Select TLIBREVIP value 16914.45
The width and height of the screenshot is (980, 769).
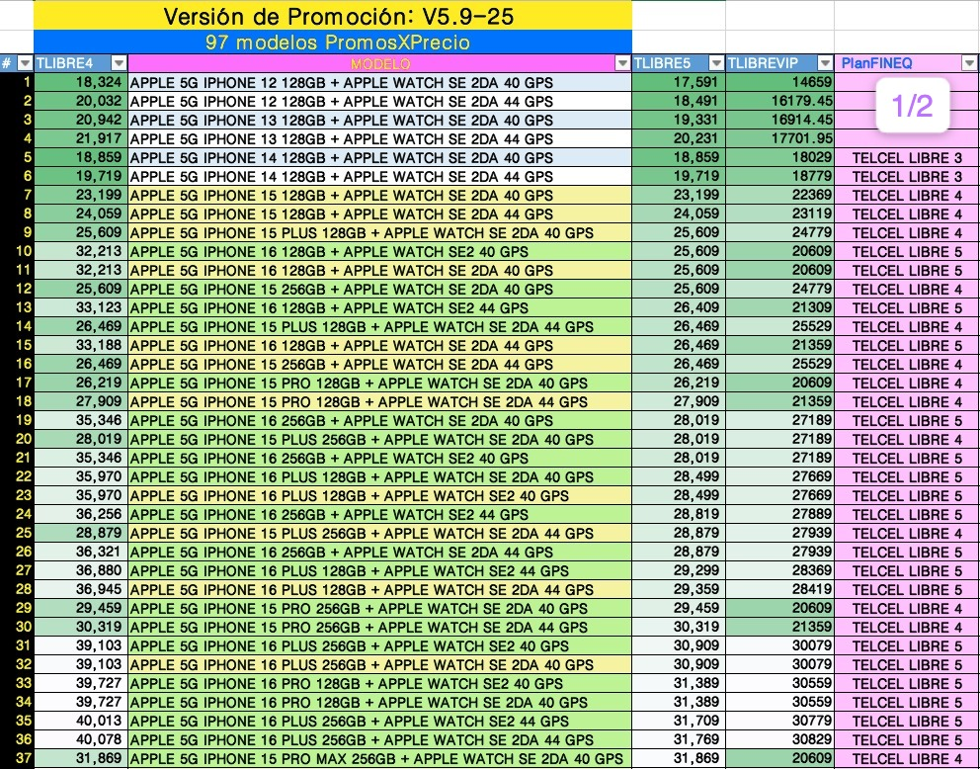coord(780,120)
